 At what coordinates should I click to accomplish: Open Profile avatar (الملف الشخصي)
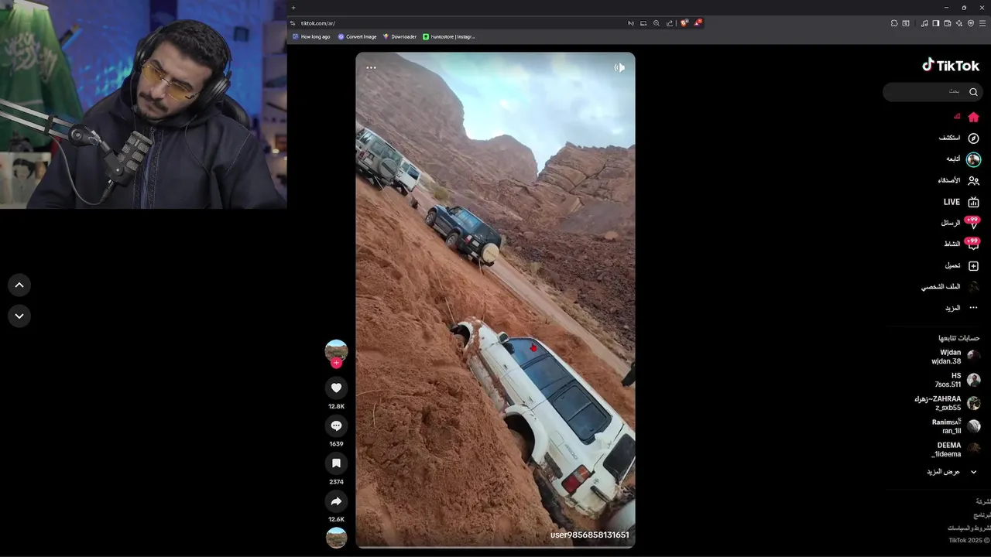973,287
